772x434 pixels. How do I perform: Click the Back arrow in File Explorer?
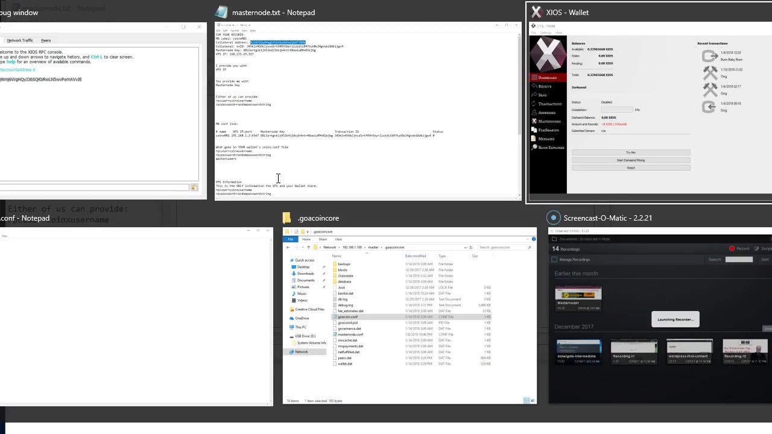288,247
